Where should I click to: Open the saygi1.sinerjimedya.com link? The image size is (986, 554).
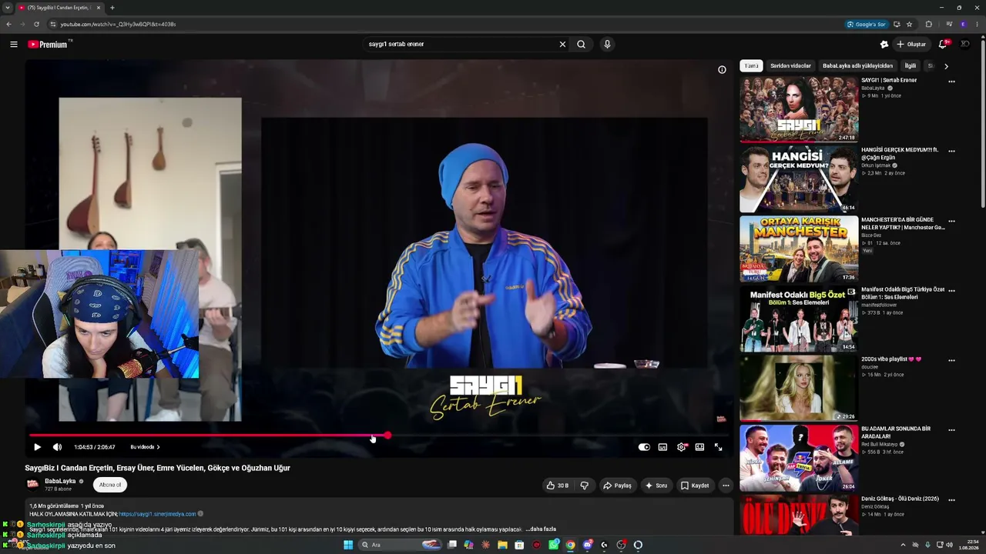[x=157, y=514]
